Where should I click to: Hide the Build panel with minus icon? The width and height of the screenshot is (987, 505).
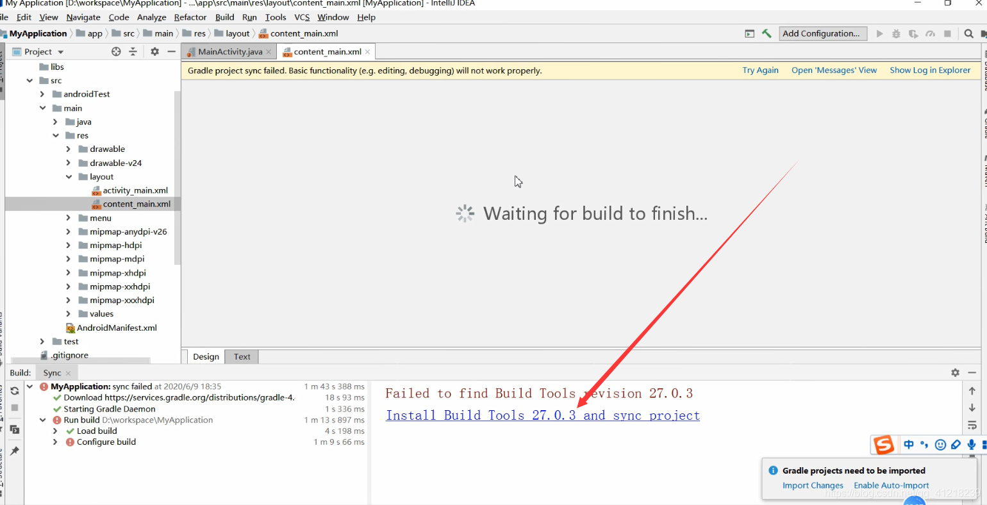(x=972, y=372)
